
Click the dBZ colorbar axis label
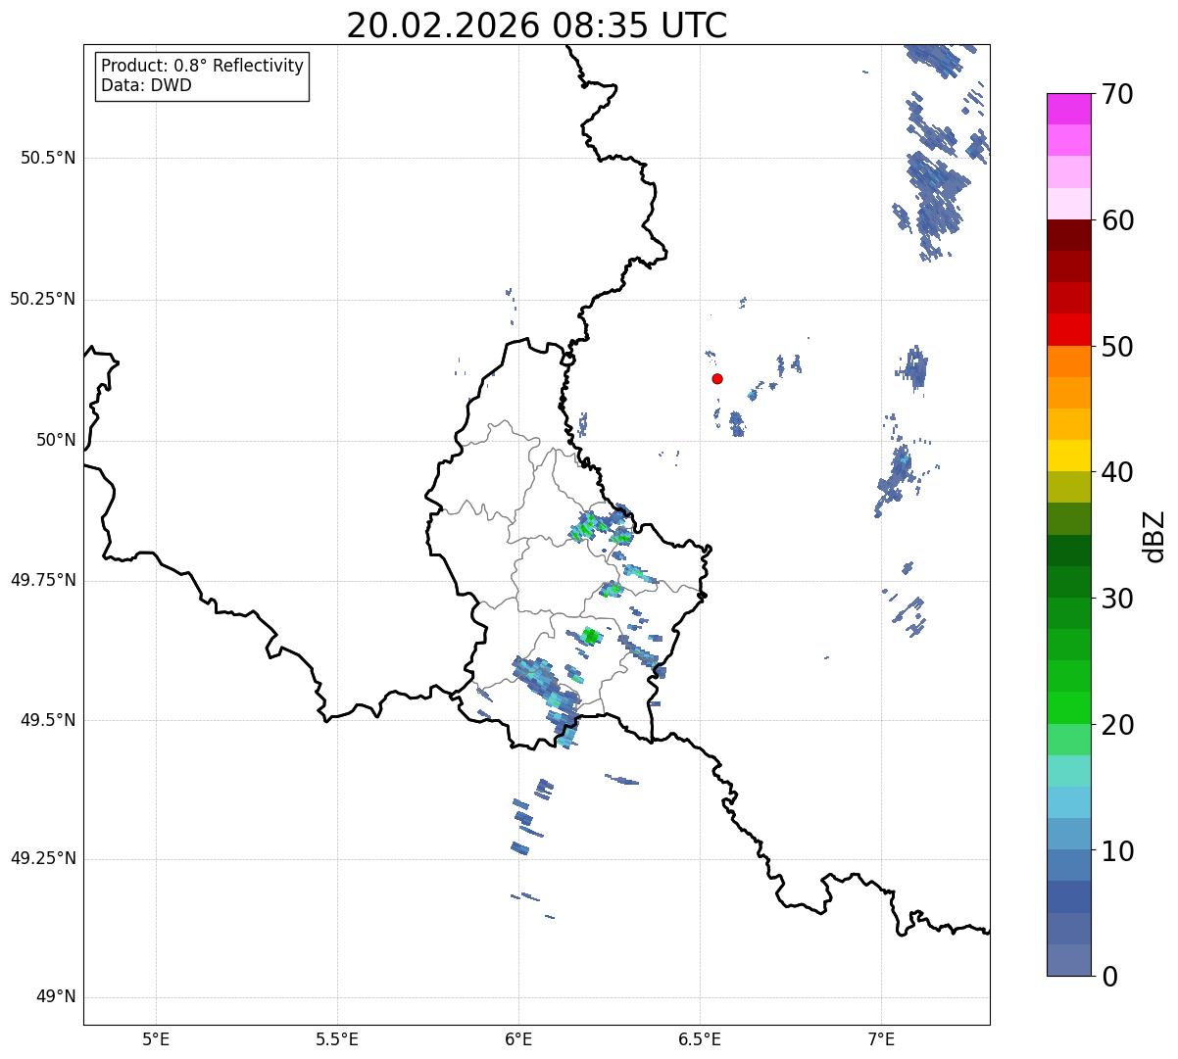[x=1154, y=535]
